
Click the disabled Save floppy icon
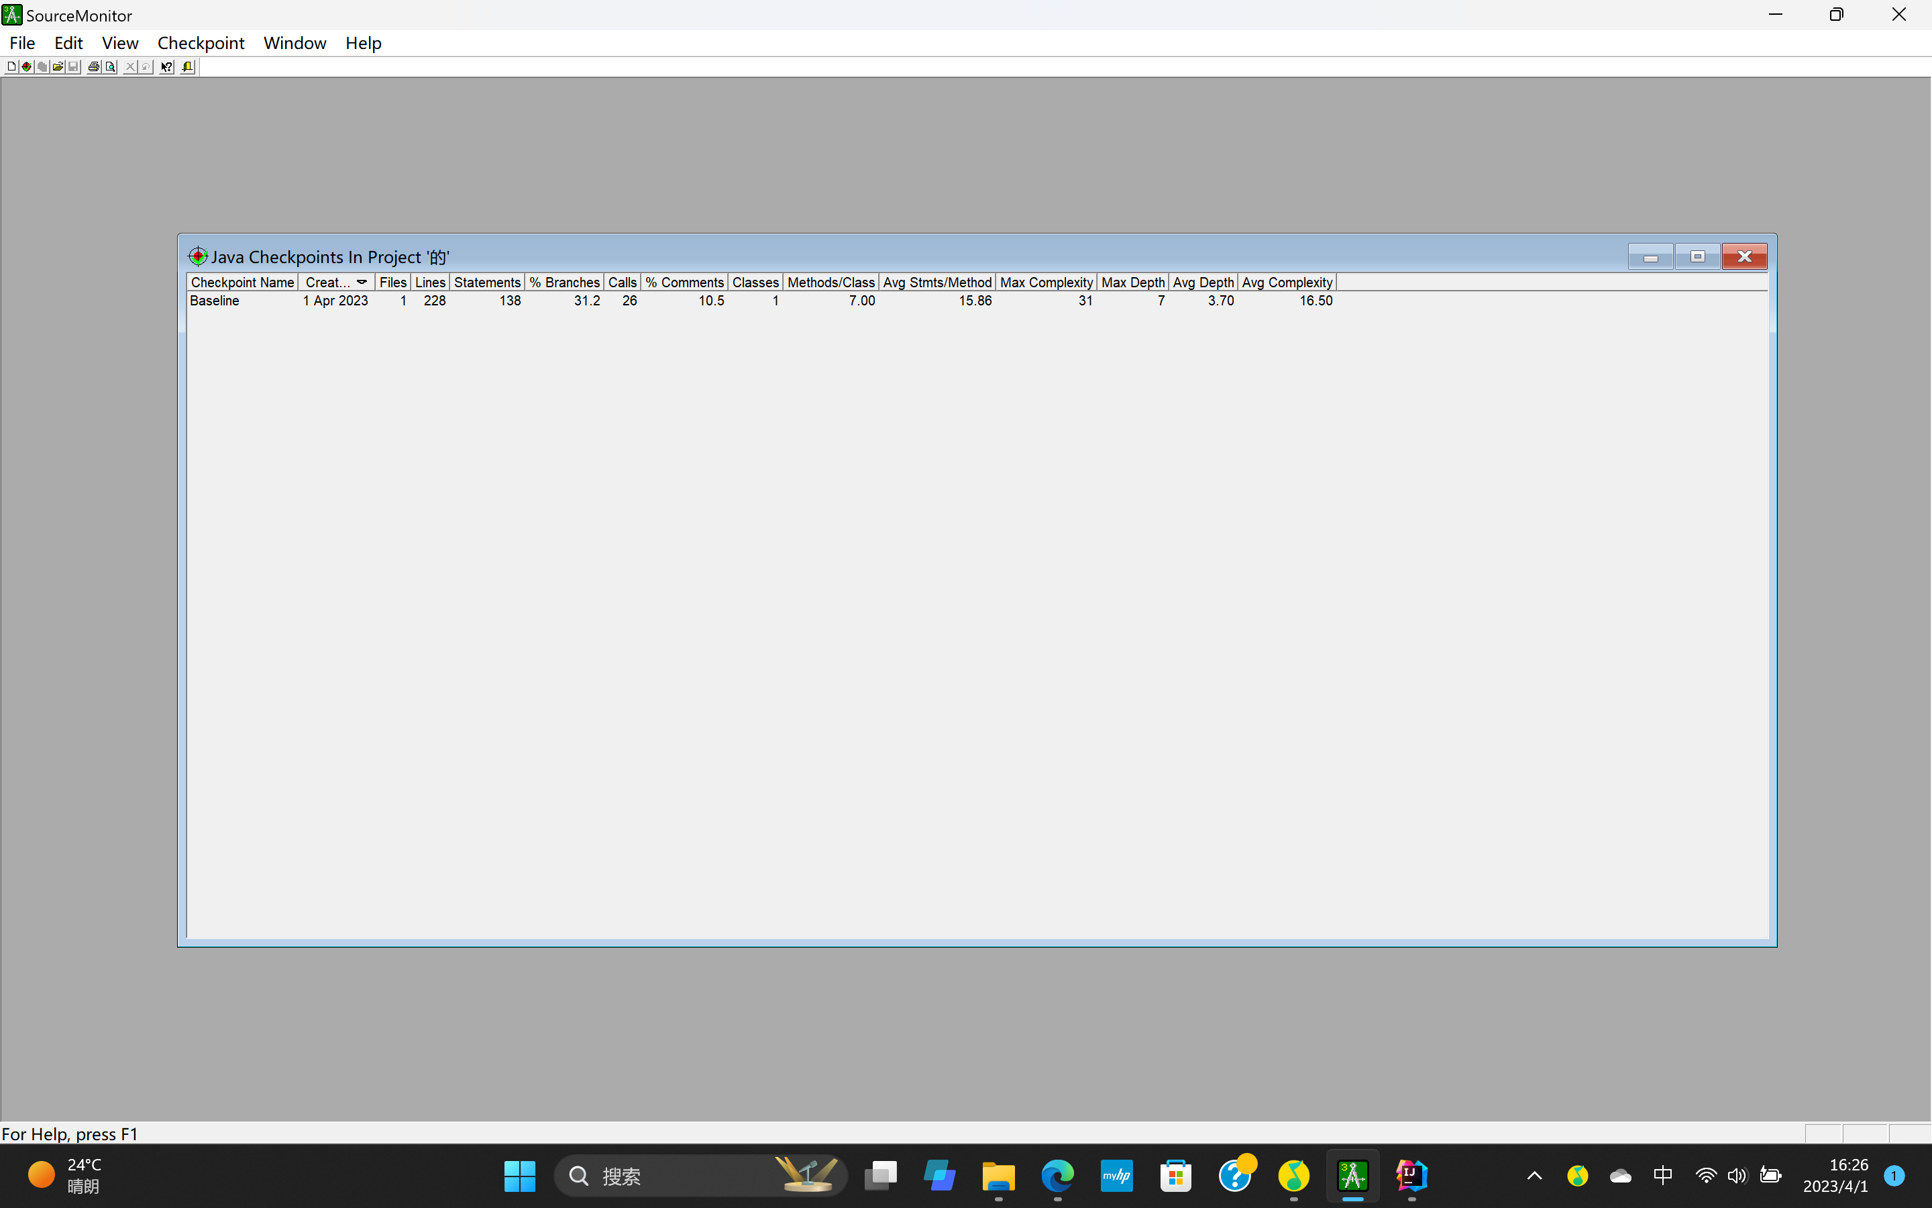tap(73, 67)
